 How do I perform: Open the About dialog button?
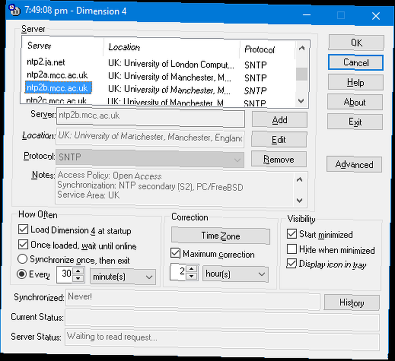pyautogui.click(x=355, y=102)
